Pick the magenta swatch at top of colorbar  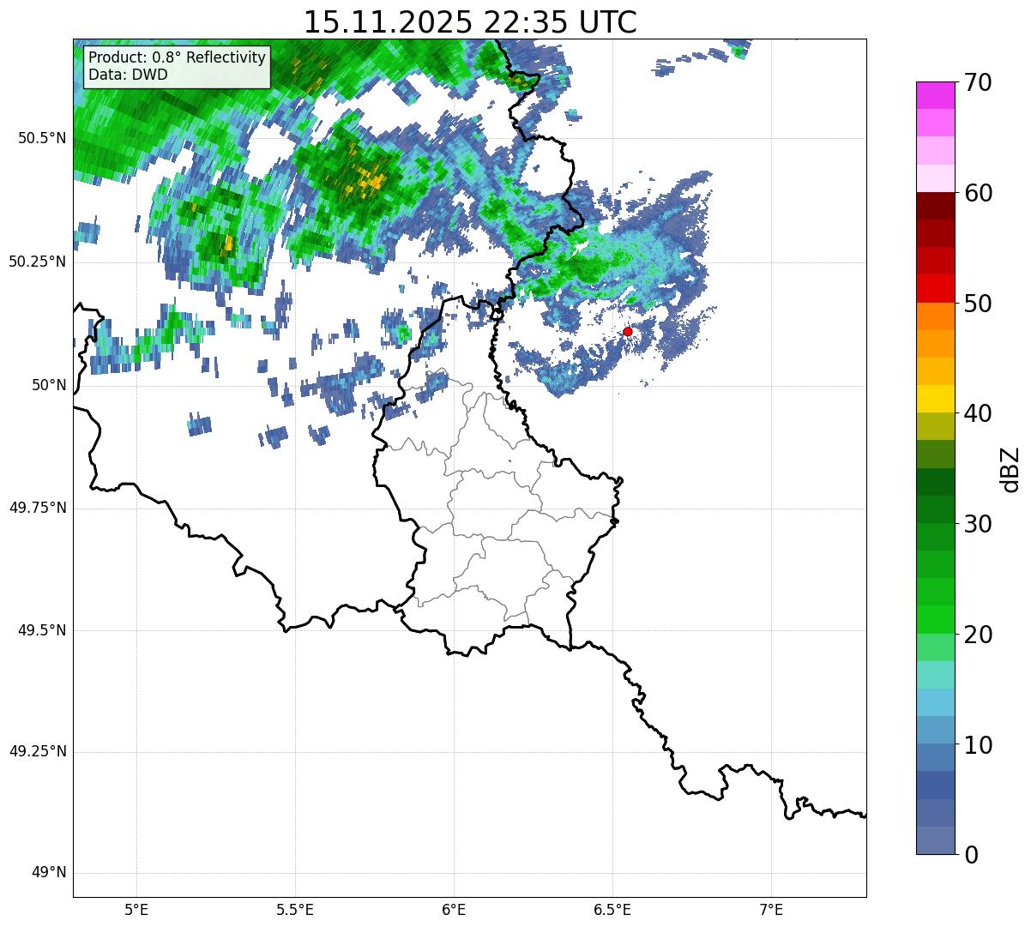coord(935,95)
